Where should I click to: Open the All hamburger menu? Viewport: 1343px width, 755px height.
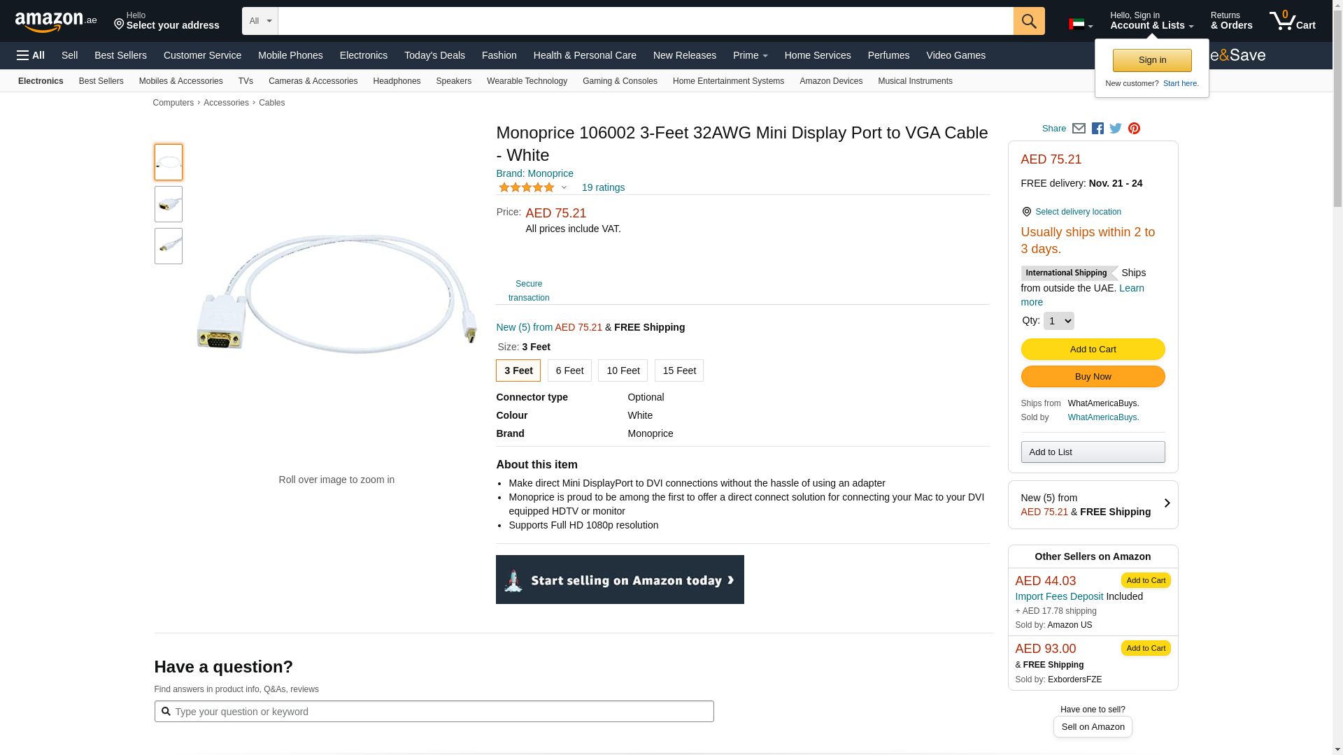click(31, 55)
